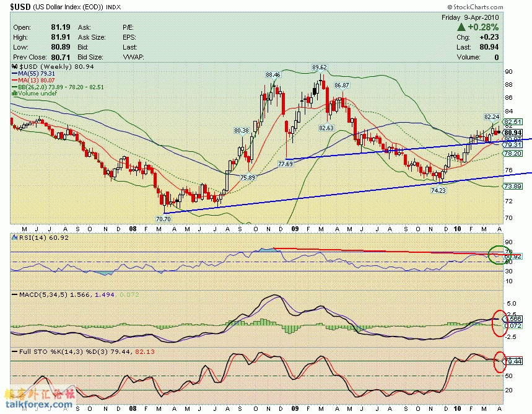Click the small RSI panel icon

15,237
